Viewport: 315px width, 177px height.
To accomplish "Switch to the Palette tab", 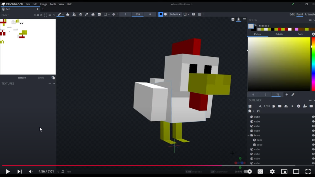I will pyautogui.click(x=279, y=34).
